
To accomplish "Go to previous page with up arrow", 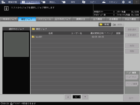I will 68,97.
